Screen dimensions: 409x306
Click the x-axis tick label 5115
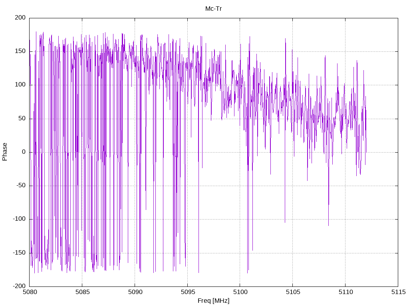398,292
